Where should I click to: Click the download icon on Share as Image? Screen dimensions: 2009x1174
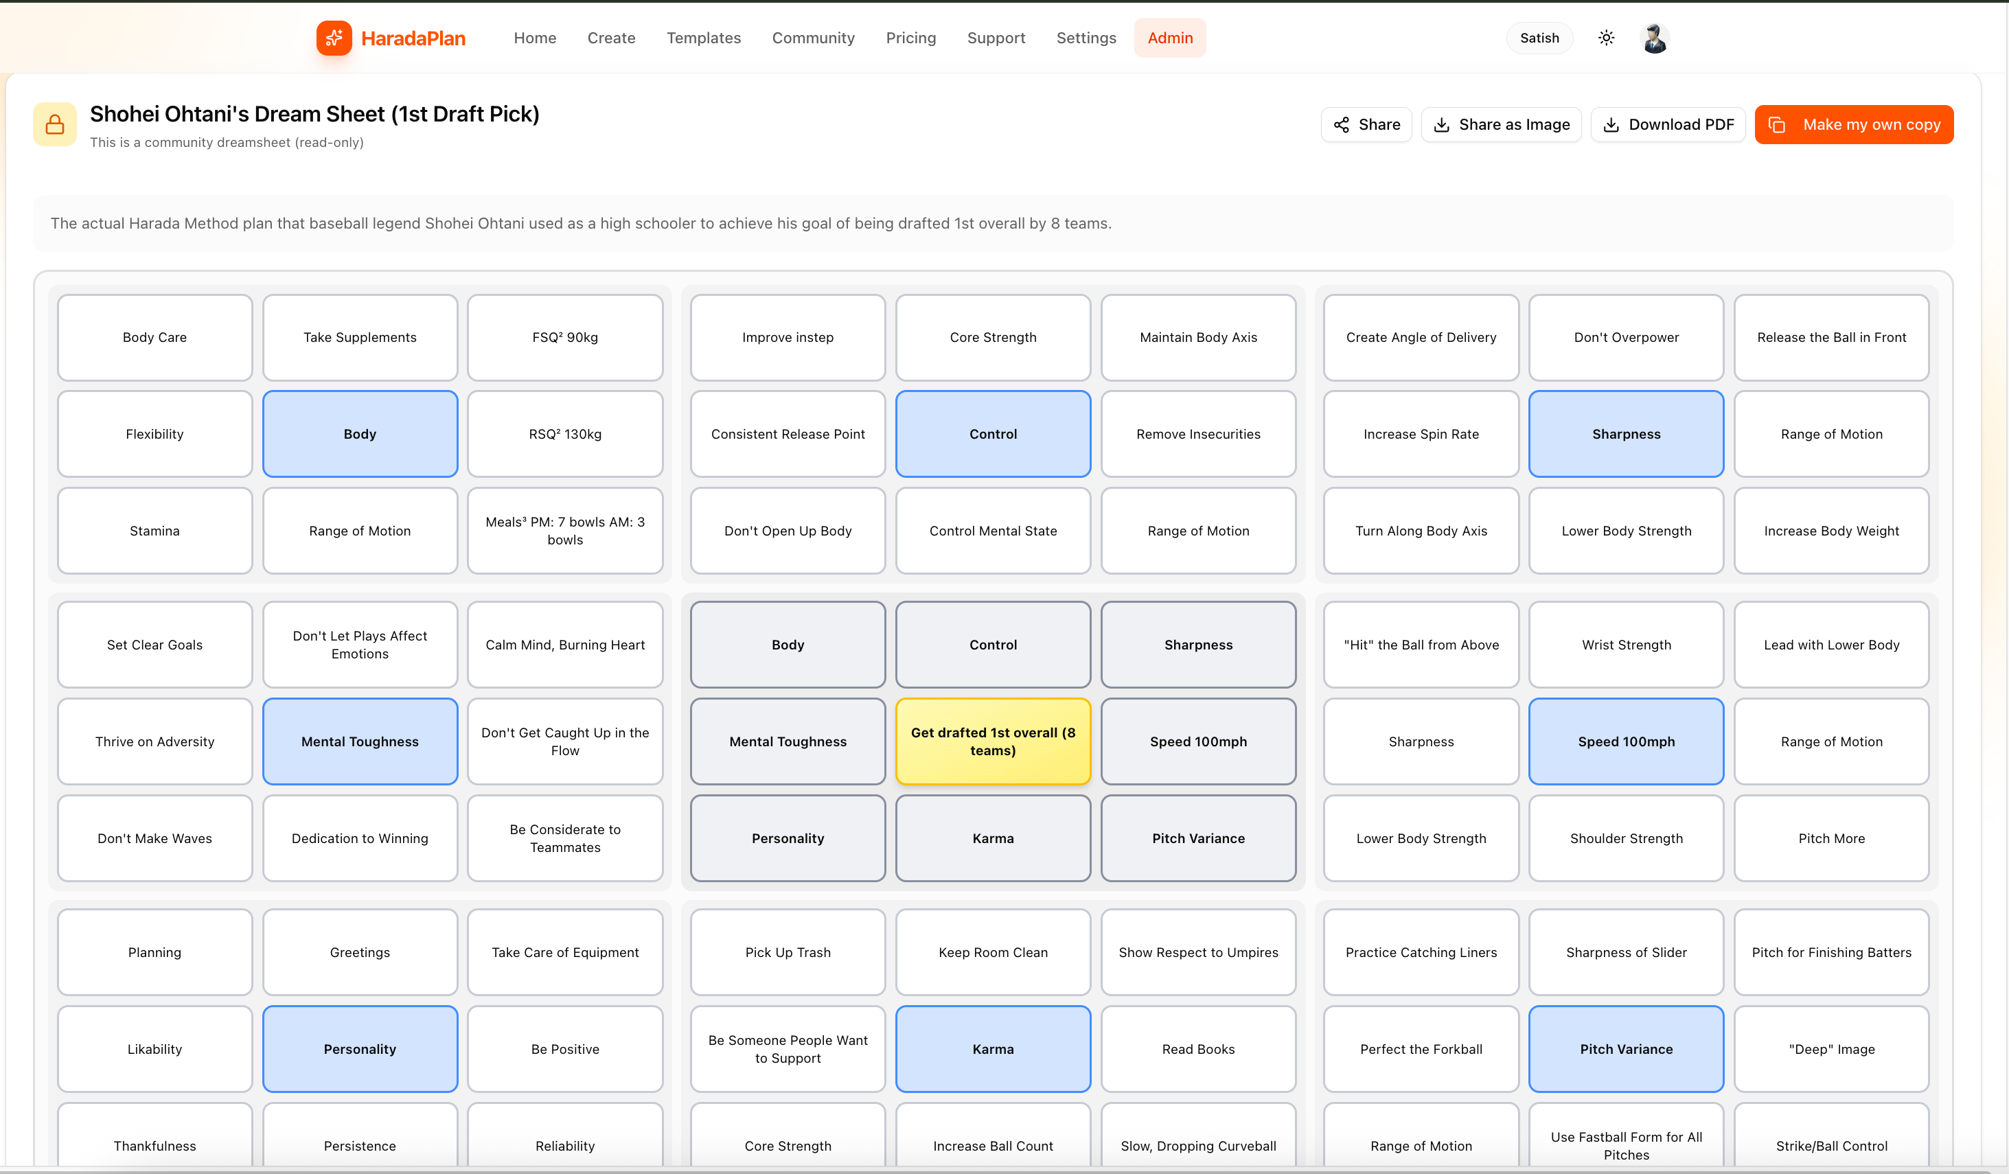(1441, 124)
